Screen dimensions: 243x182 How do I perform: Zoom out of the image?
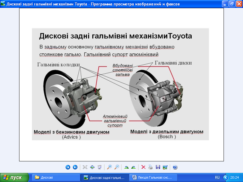[x=117, y=167]
